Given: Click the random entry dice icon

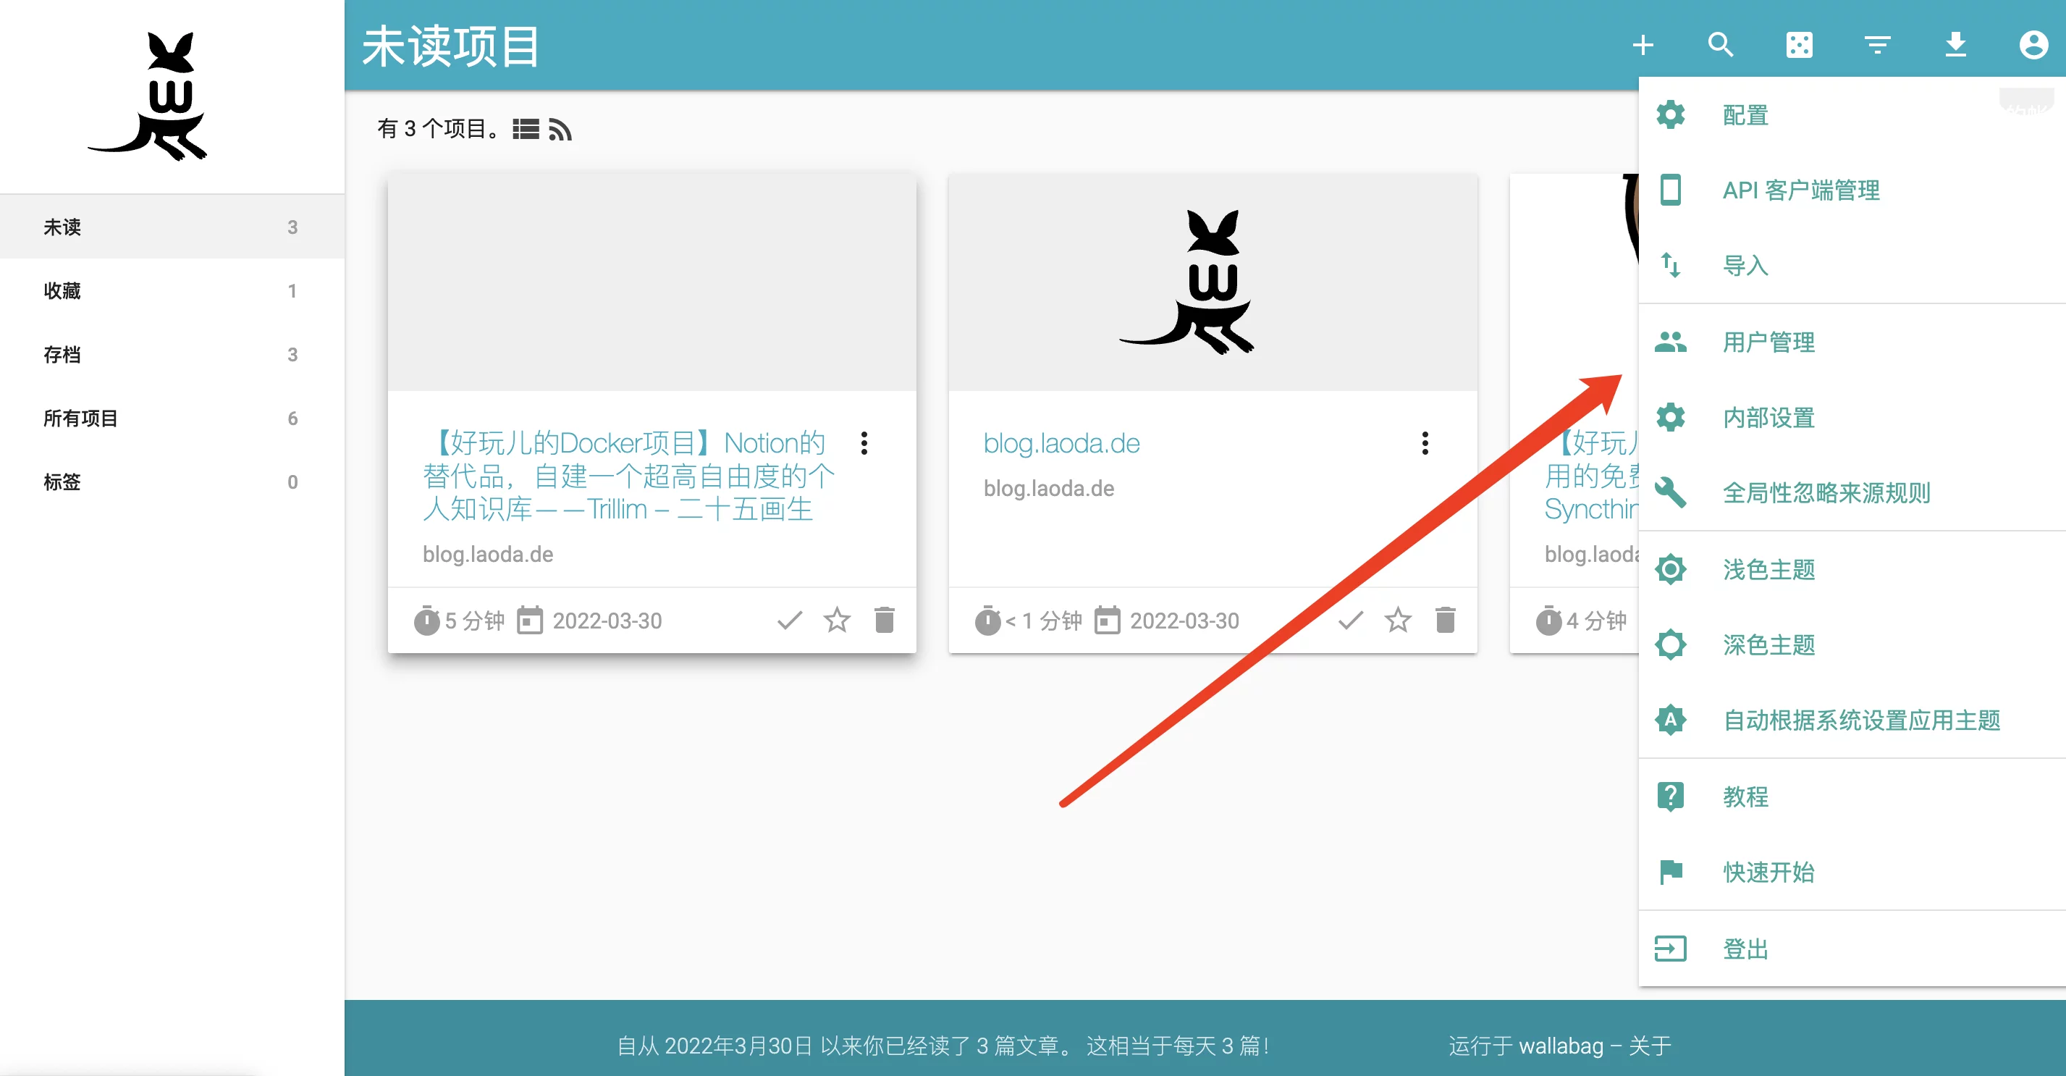Looking at the screenshot, I should (1799, 45).
